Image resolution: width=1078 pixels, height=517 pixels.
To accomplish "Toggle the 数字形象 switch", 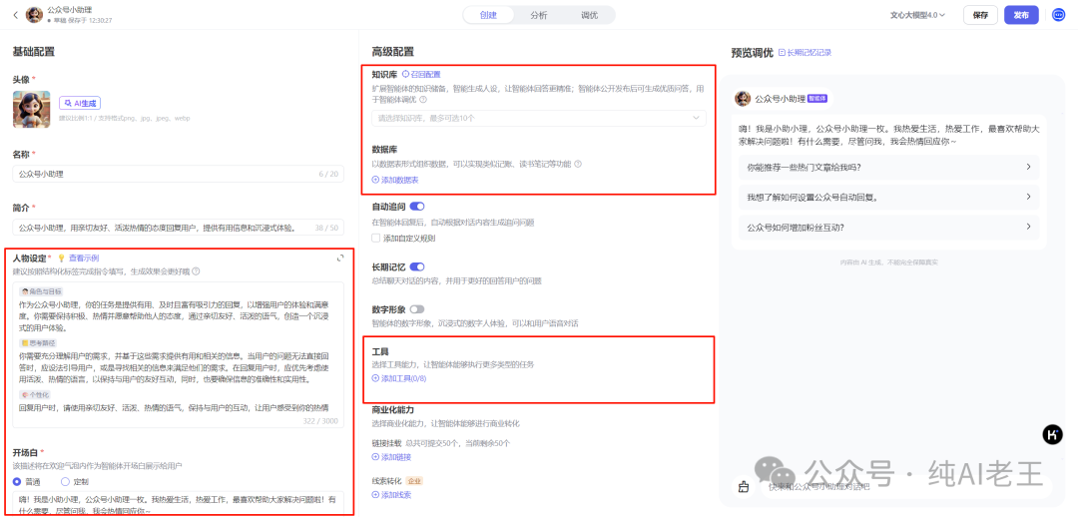I will pos(417,309).
